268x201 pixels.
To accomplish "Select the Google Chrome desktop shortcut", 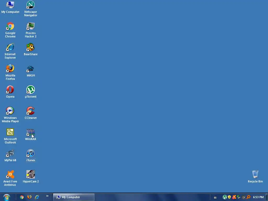I will click(x=10, y=30).
